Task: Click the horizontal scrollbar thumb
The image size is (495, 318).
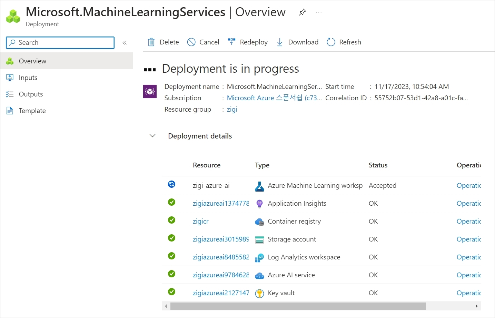Action: click(x=298, y=306)
